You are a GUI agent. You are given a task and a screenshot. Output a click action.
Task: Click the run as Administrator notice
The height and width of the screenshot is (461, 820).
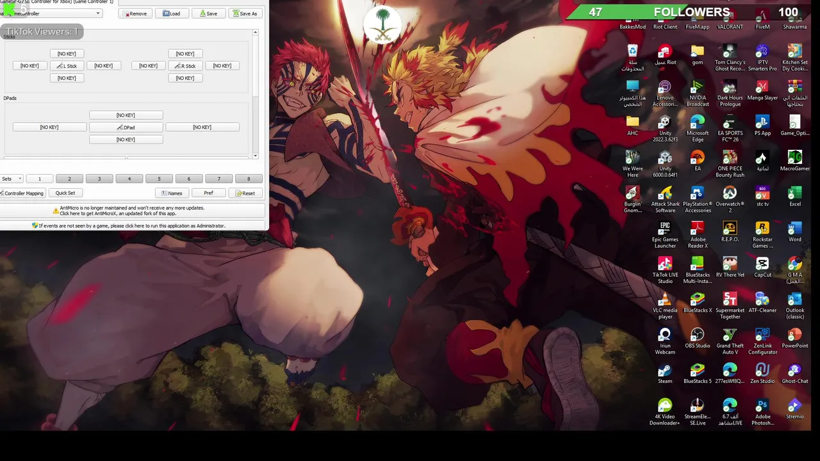click(132, 226)
